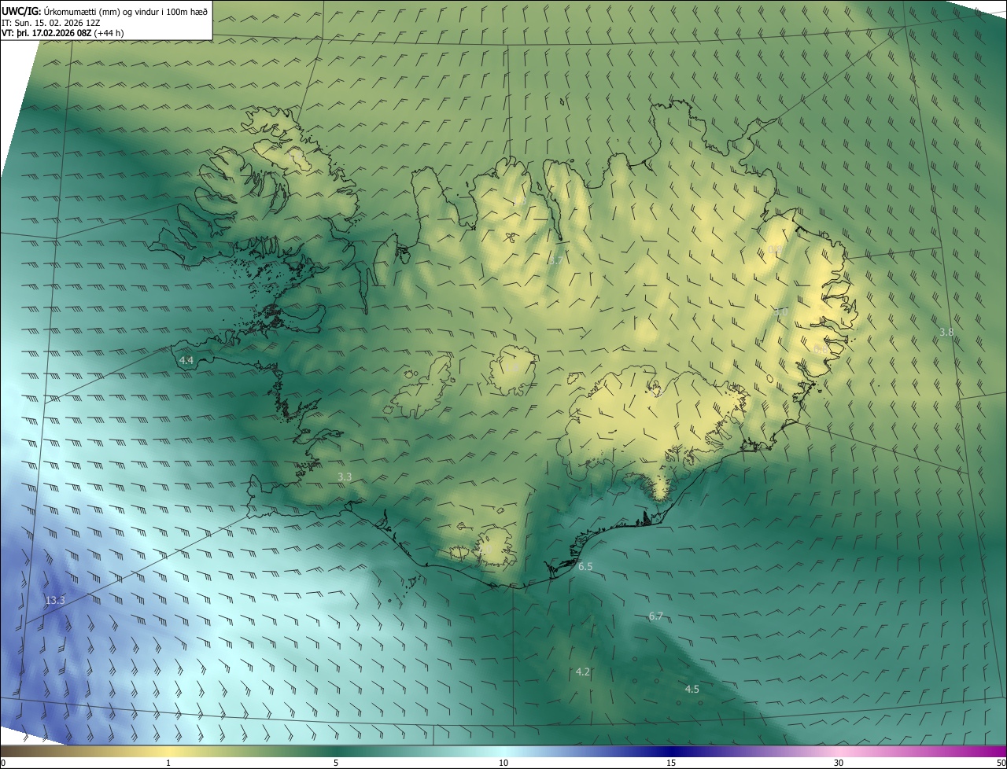
Task: Click the colour scale tick label "10"
Action: (503, 763)
